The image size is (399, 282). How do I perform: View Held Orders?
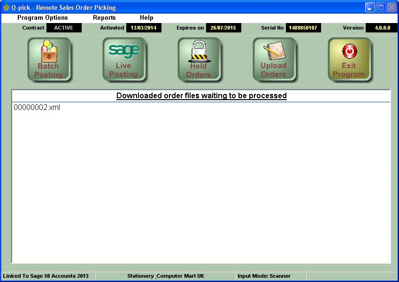[x=199, y=60]
